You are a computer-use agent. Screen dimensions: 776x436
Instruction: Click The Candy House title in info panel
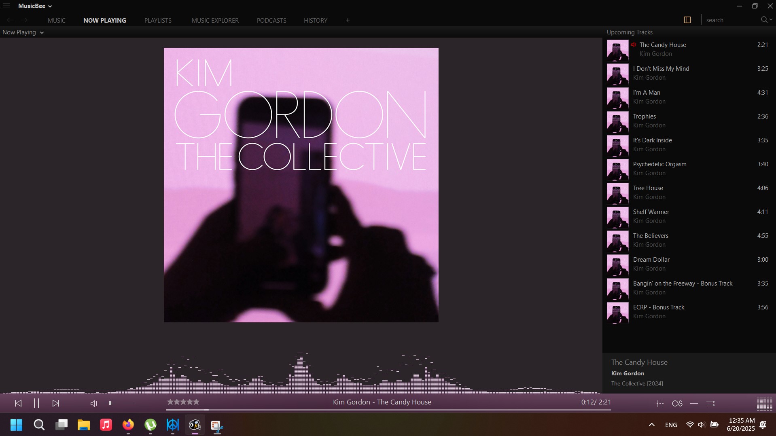639,362
